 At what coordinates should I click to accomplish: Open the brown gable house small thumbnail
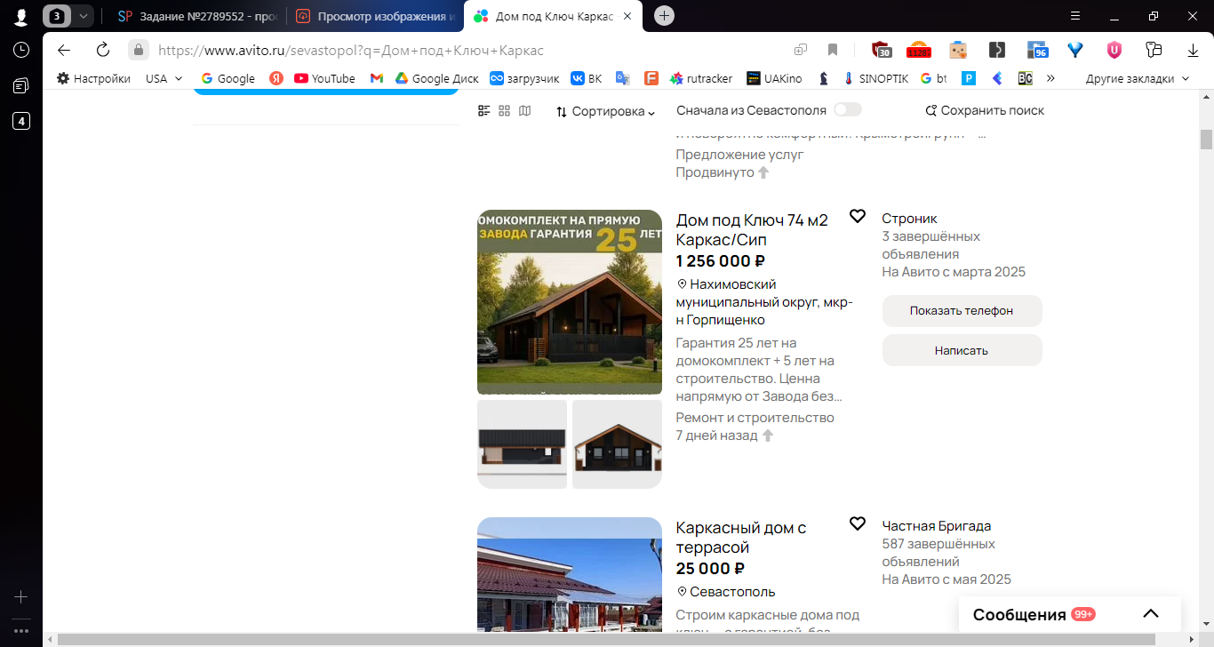coord(617,444)
